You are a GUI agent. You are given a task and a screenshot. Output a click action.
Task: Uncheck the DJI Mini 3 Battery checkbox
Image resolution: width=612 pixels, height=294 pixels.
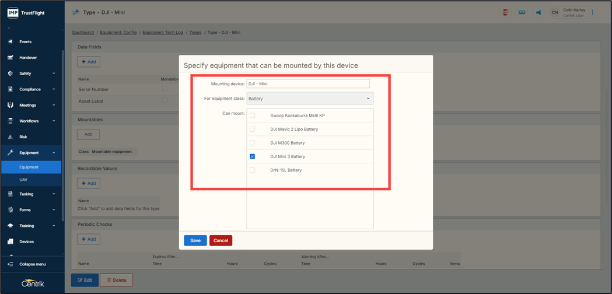coord(252,156)
